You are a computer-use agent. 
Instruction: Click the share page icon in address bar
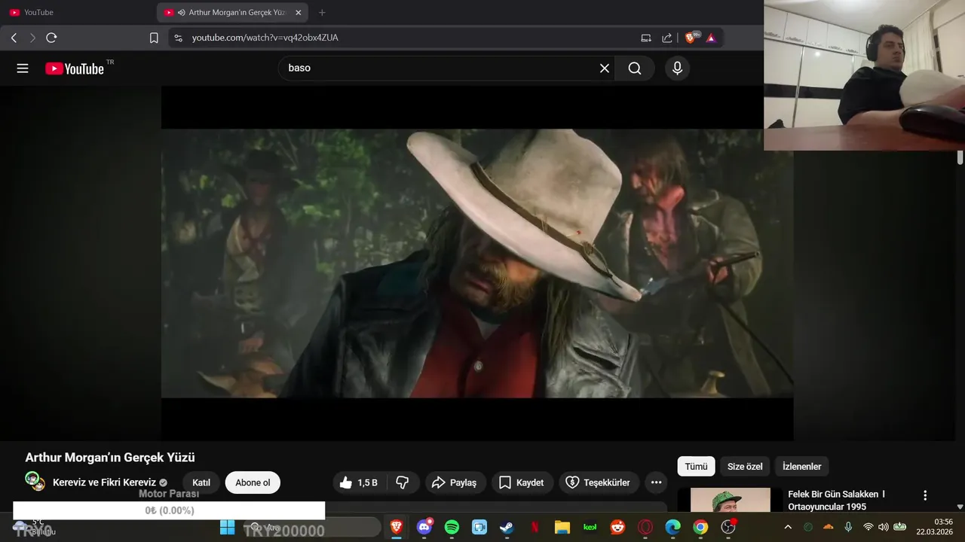point(667,38)
